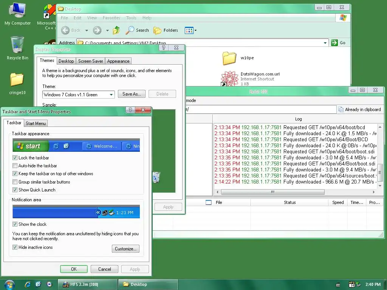Click OK in Taskbar Properties
Screen dimensions: 387x290
click(x=74, y=269)
